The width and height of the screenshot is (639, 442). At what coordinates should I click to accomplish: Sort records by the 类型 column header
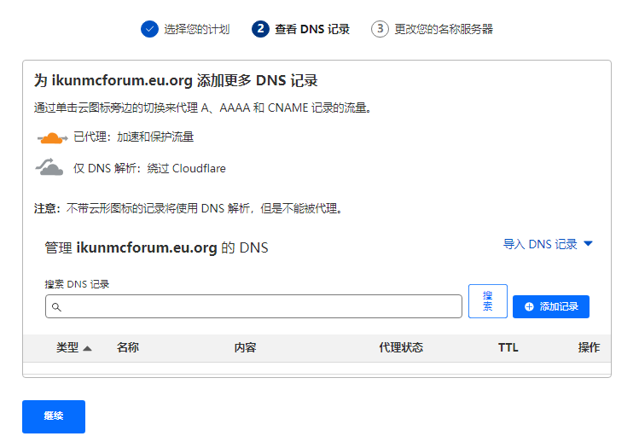(67, 347)
